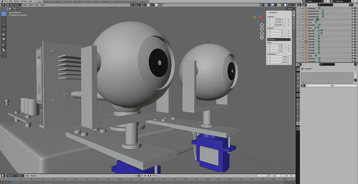The height and width of the screenshot is (184, 358).
Task: Open Global transform orientation dropdown
Action: tap(136, 5)
